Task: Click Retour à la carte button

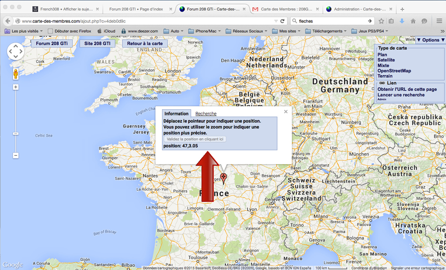Action: click(x=145, y=44)
